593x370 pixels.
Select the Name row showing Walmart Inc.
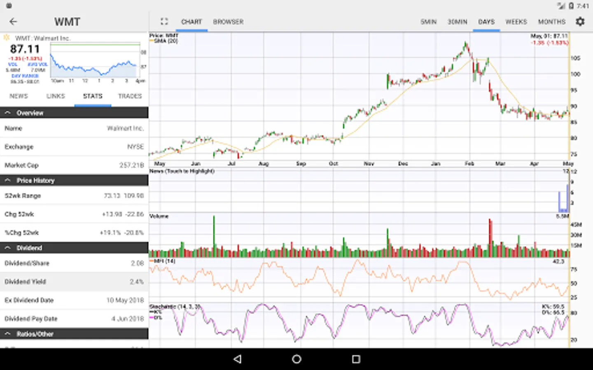point(74,128)
